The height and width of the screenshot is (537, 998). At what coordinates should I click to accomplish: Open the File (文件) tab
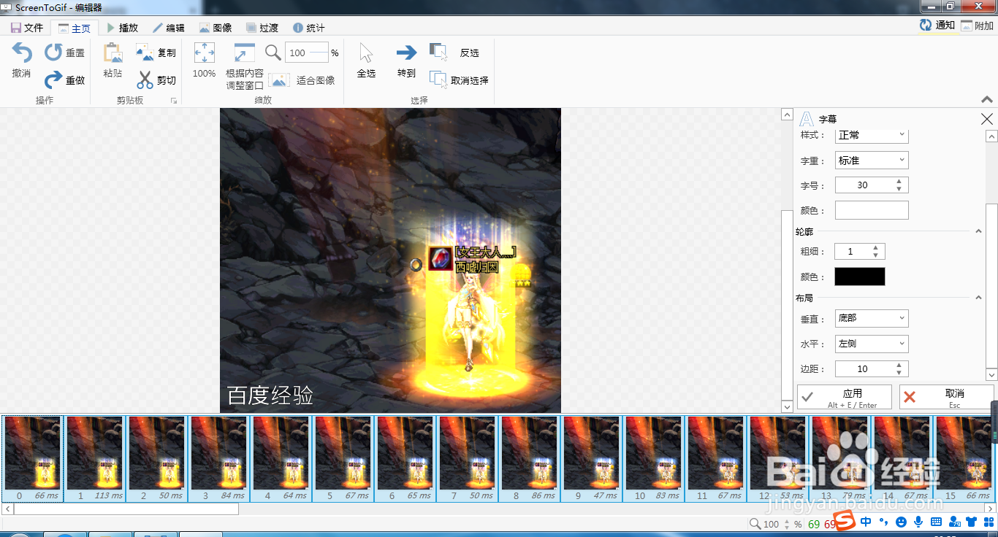click(27, 28)
